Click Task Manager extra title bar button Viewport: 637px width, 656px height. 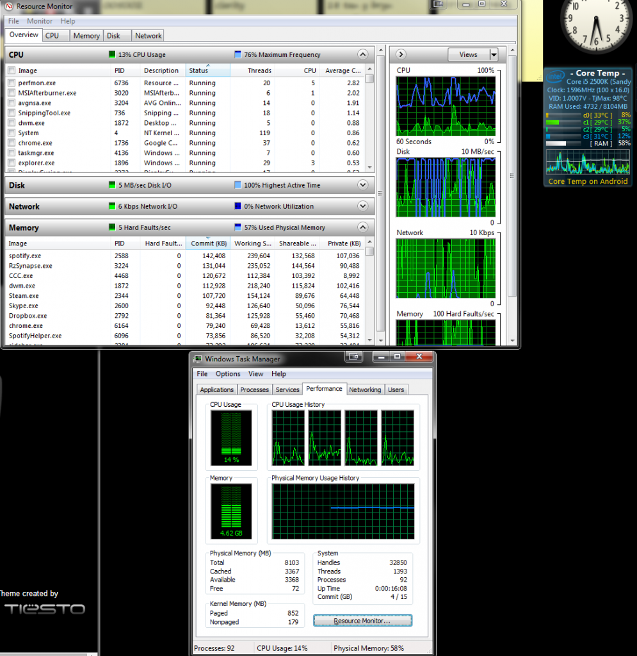click(354, 356)
